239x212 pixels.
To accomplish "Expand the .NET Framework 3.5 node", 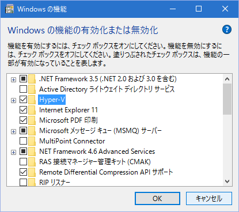I will click(x=13, y=79).
